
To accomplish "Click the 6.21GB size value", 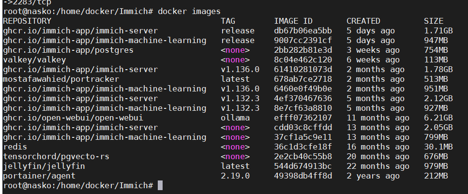I will tap(438, 118).
